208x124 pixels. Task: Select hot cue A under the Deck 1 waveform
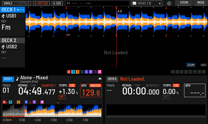69,72
